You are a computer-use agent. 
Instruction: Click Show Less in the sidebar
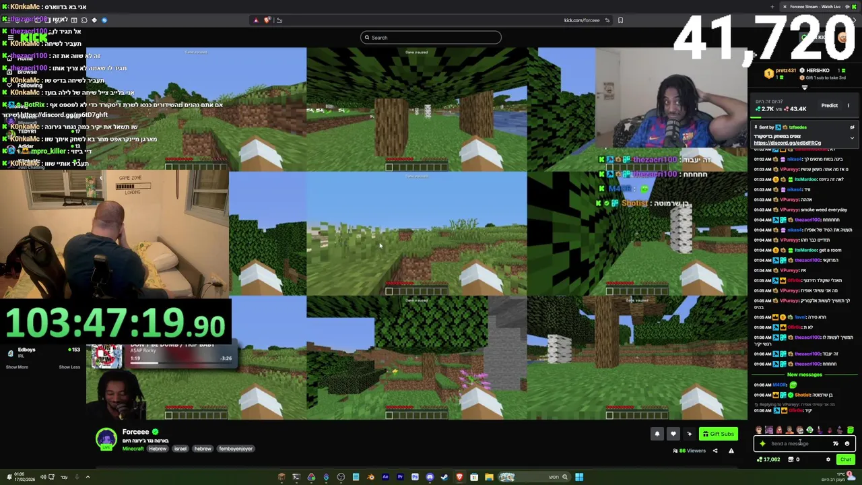69,367
